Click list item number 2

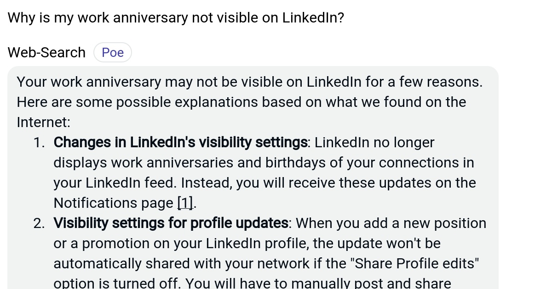[39, 223]
